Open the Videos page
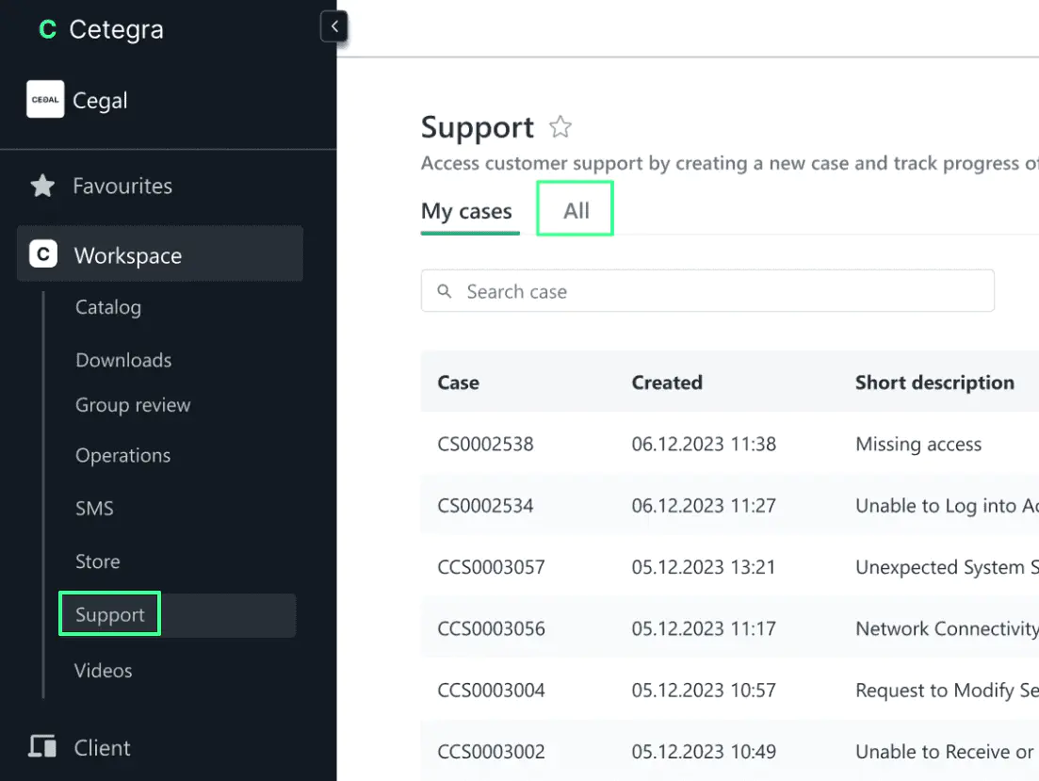The width and height of the screenshot is (1039, 781). click(x=104, y=670)
